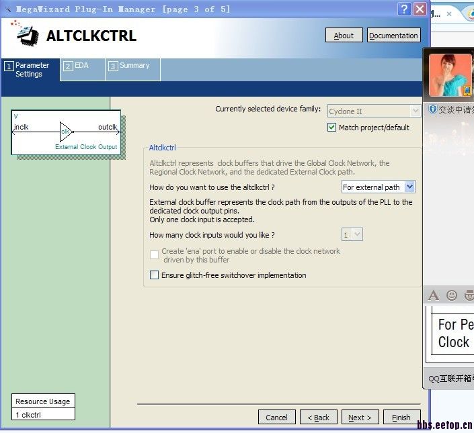Open the font formatting 'A' icon in QQ chat
The height and width of the screenshot is (433, 474).
(433, 295)
